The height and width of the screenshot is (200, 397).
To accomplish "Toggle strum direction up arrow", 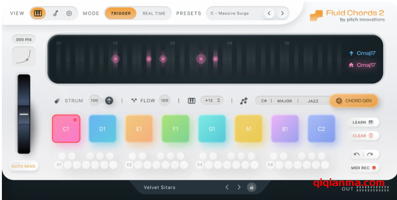I will (109, 101).
